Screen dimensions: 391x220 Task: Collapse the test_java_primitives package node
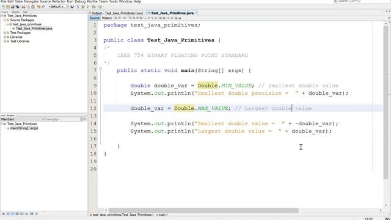click(x=8, y=24)
